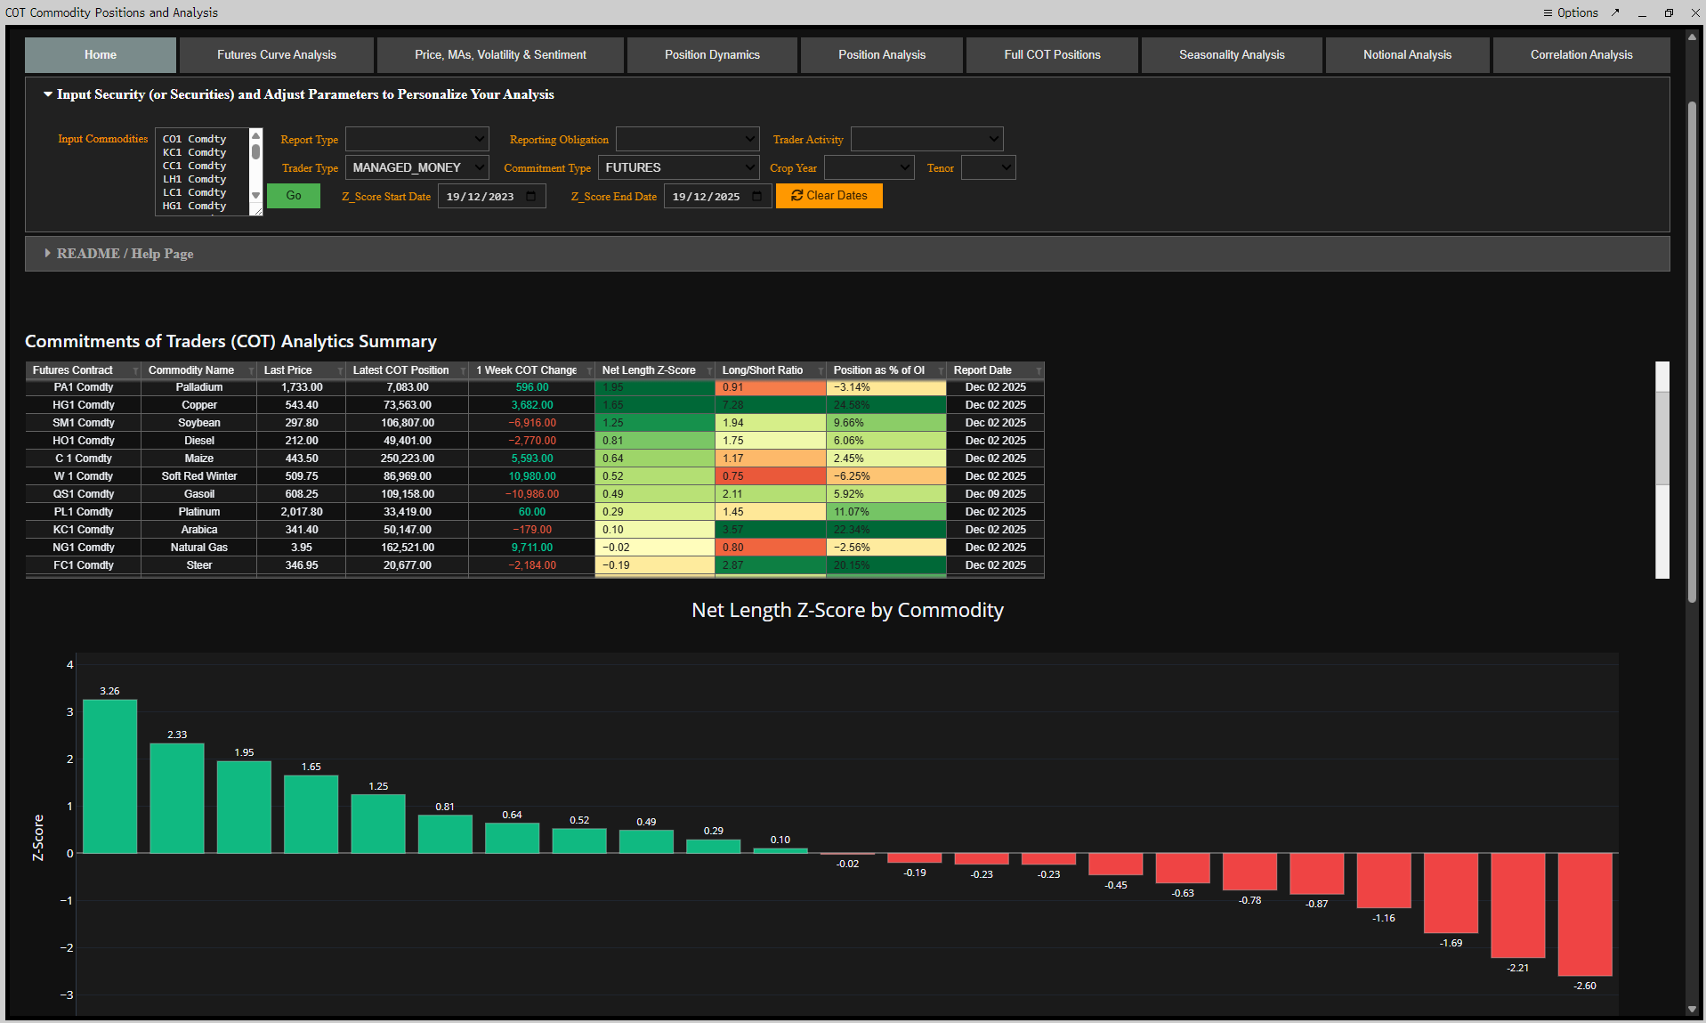Click the Report Date column filter icon
Image resolution: width=1706 pixels, height=1023 pixels.
pyautogui.click(x=1039, y=370)
